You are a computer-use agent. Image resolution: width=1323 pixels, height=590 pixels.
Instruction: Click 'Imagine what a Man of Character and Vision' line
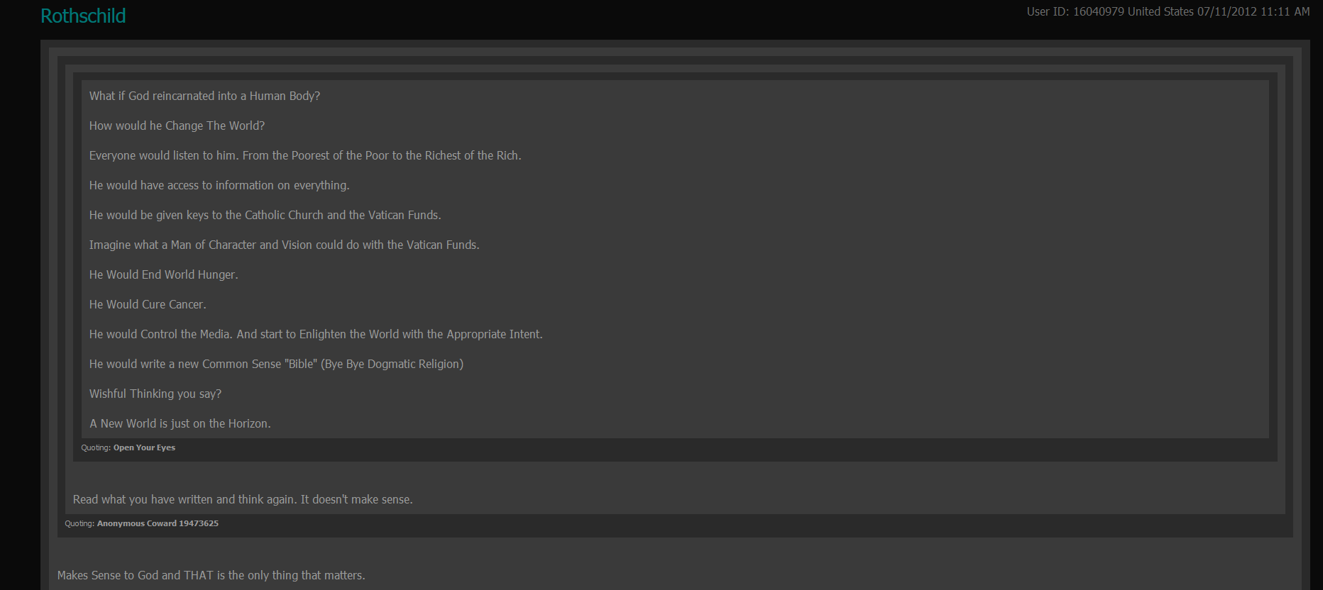[284, 245]
